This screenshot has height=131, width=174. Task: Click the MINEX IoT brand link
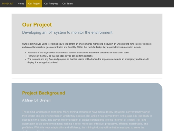[x=8, y=4]
